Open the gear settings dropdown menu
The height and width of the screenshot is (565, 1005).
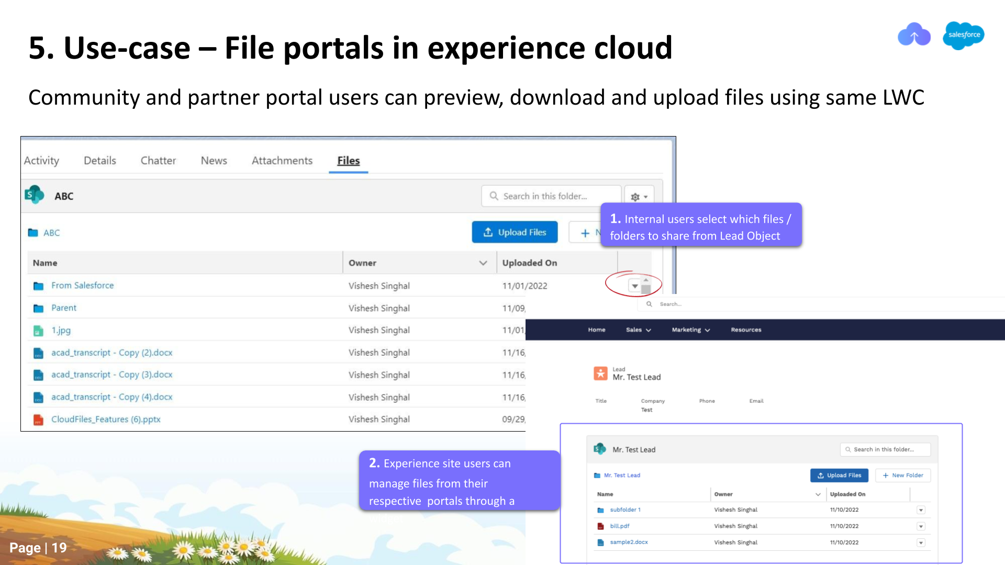pyautogui.click(x=639, y=197)
